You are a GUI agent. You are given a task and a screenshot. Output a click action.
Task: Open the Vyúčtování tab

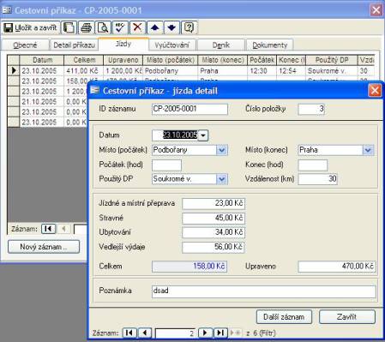coord(171,45)
